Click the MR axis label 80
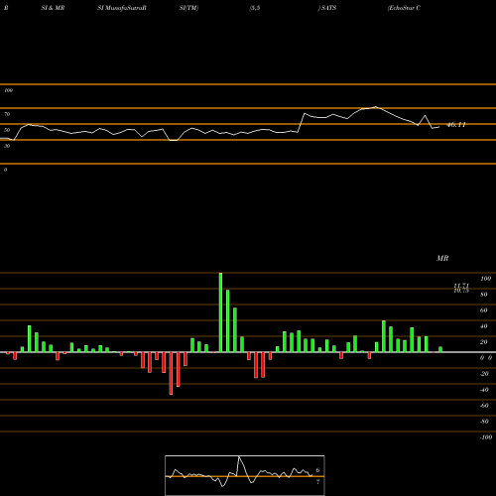This screenshot has height=496, width=496. click(484, 295)
